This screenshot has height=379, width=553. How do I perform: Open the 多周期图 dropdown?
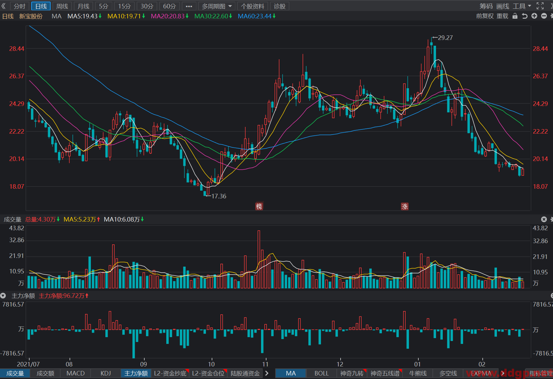click(217, 6)
